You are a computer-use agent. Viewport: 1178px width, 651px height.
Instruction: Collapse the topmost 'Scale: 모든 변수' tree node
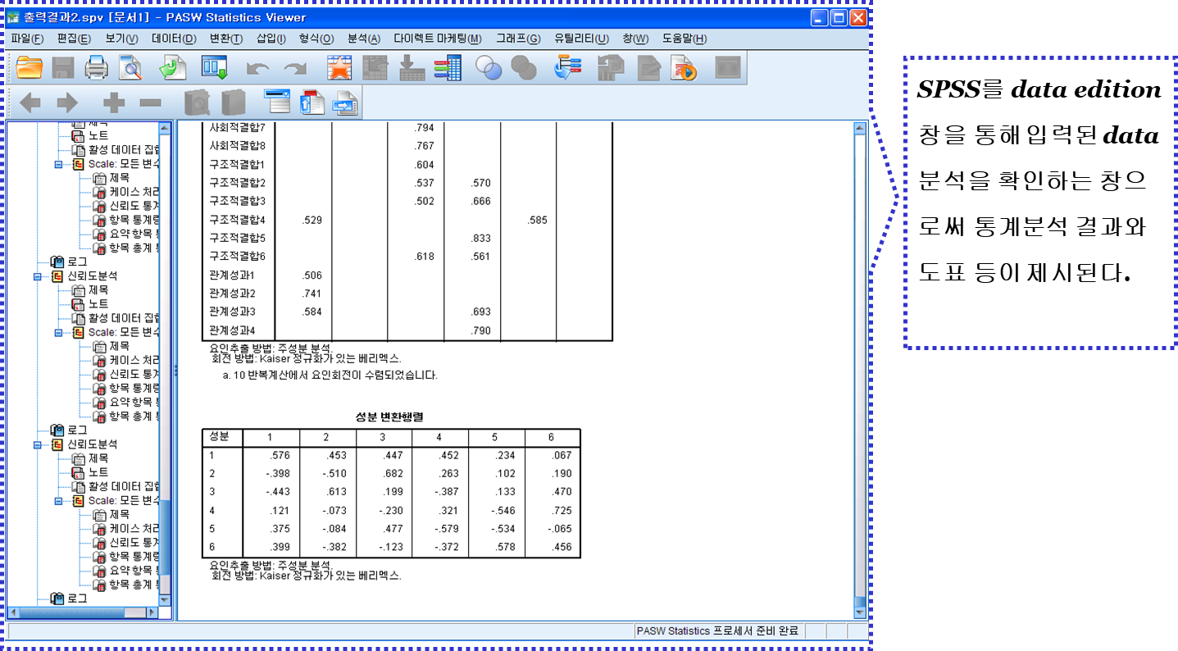pyautogui.click(x=59, y=164)
